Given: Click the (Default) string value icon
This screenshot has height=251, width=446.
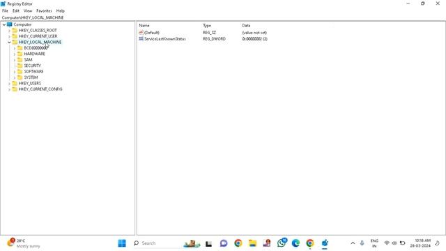Looking at the screenshot, I should tap(141, 33).
